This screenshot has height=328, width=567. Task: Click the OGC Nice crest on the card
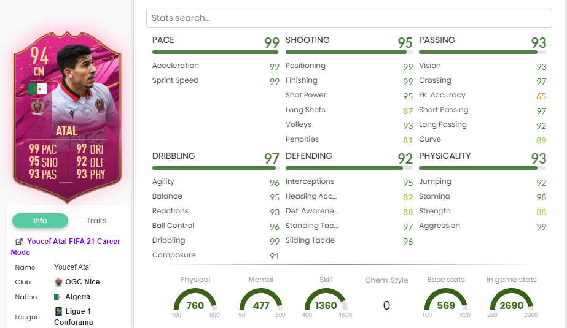pyautogui.click(x=37, y=107)
